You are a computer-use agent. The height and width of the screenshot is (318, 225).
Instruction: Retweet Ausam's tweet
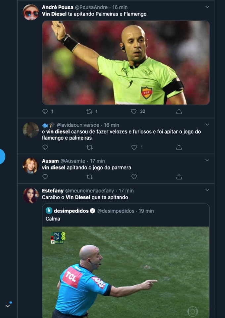pos(89,177)
